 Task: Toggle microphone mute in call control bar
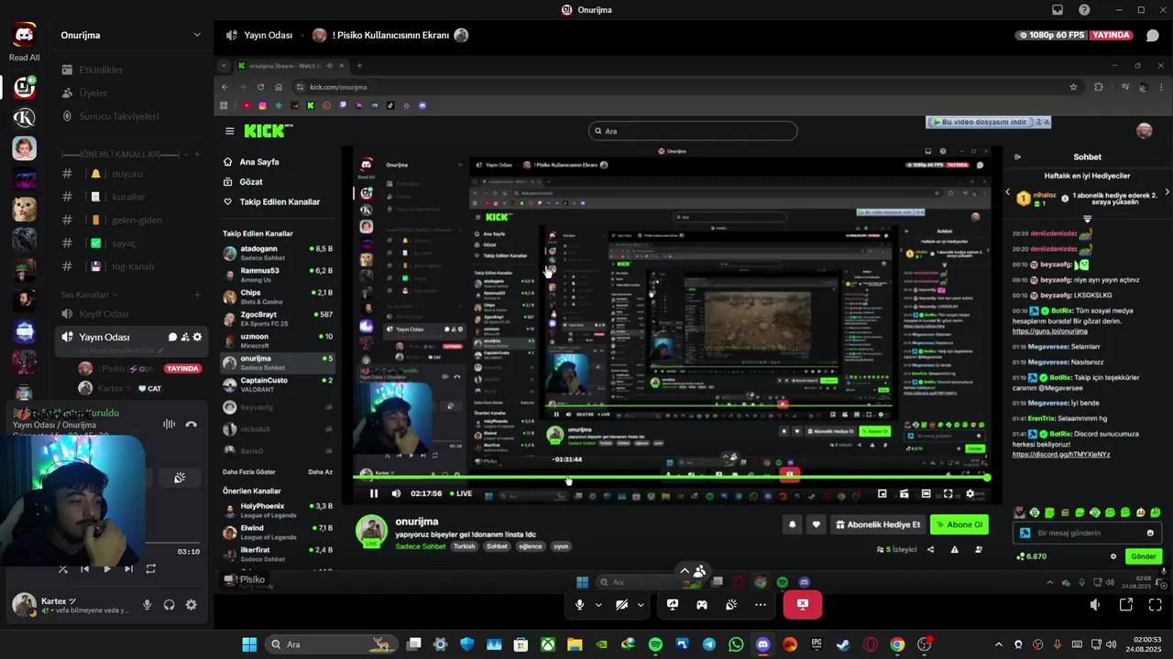point(579,604)
